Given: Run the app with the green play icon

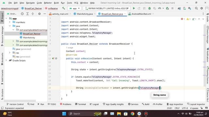Looking at the screenshot, I should [134, 8].
